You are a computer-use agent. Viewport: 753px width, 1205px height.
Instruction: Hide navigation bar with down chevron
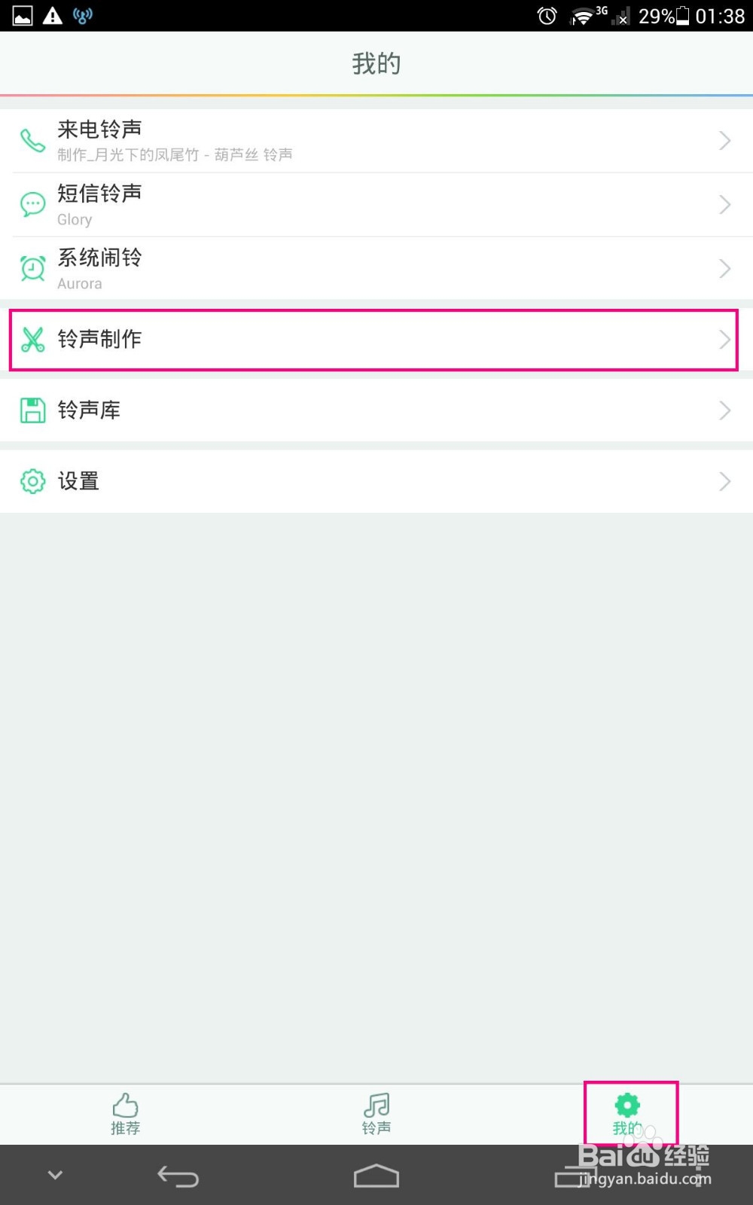pyautogui.click(x=55, y=1175)
